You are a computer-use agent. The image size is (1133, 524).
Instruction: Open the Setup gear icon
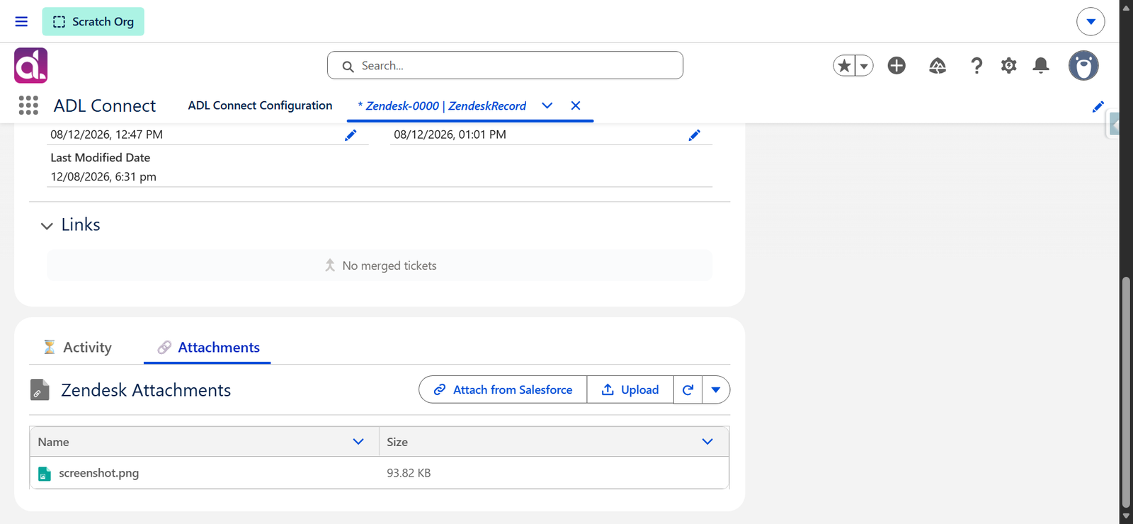click(x=1008, y=66)
